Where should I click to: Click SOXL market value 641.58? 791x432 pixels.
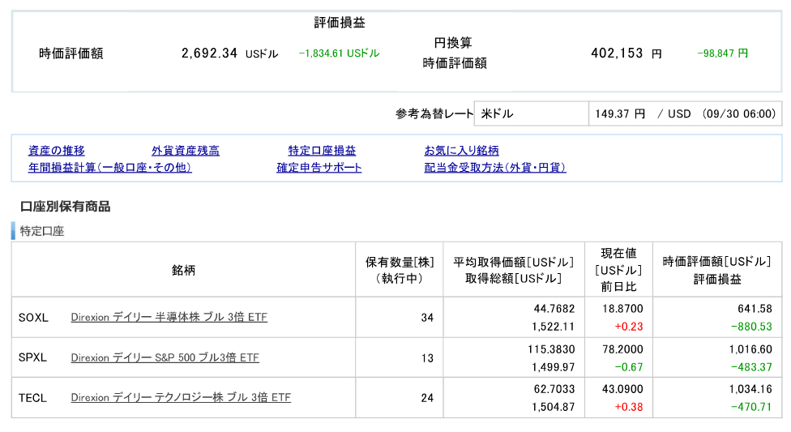(755, 308)
